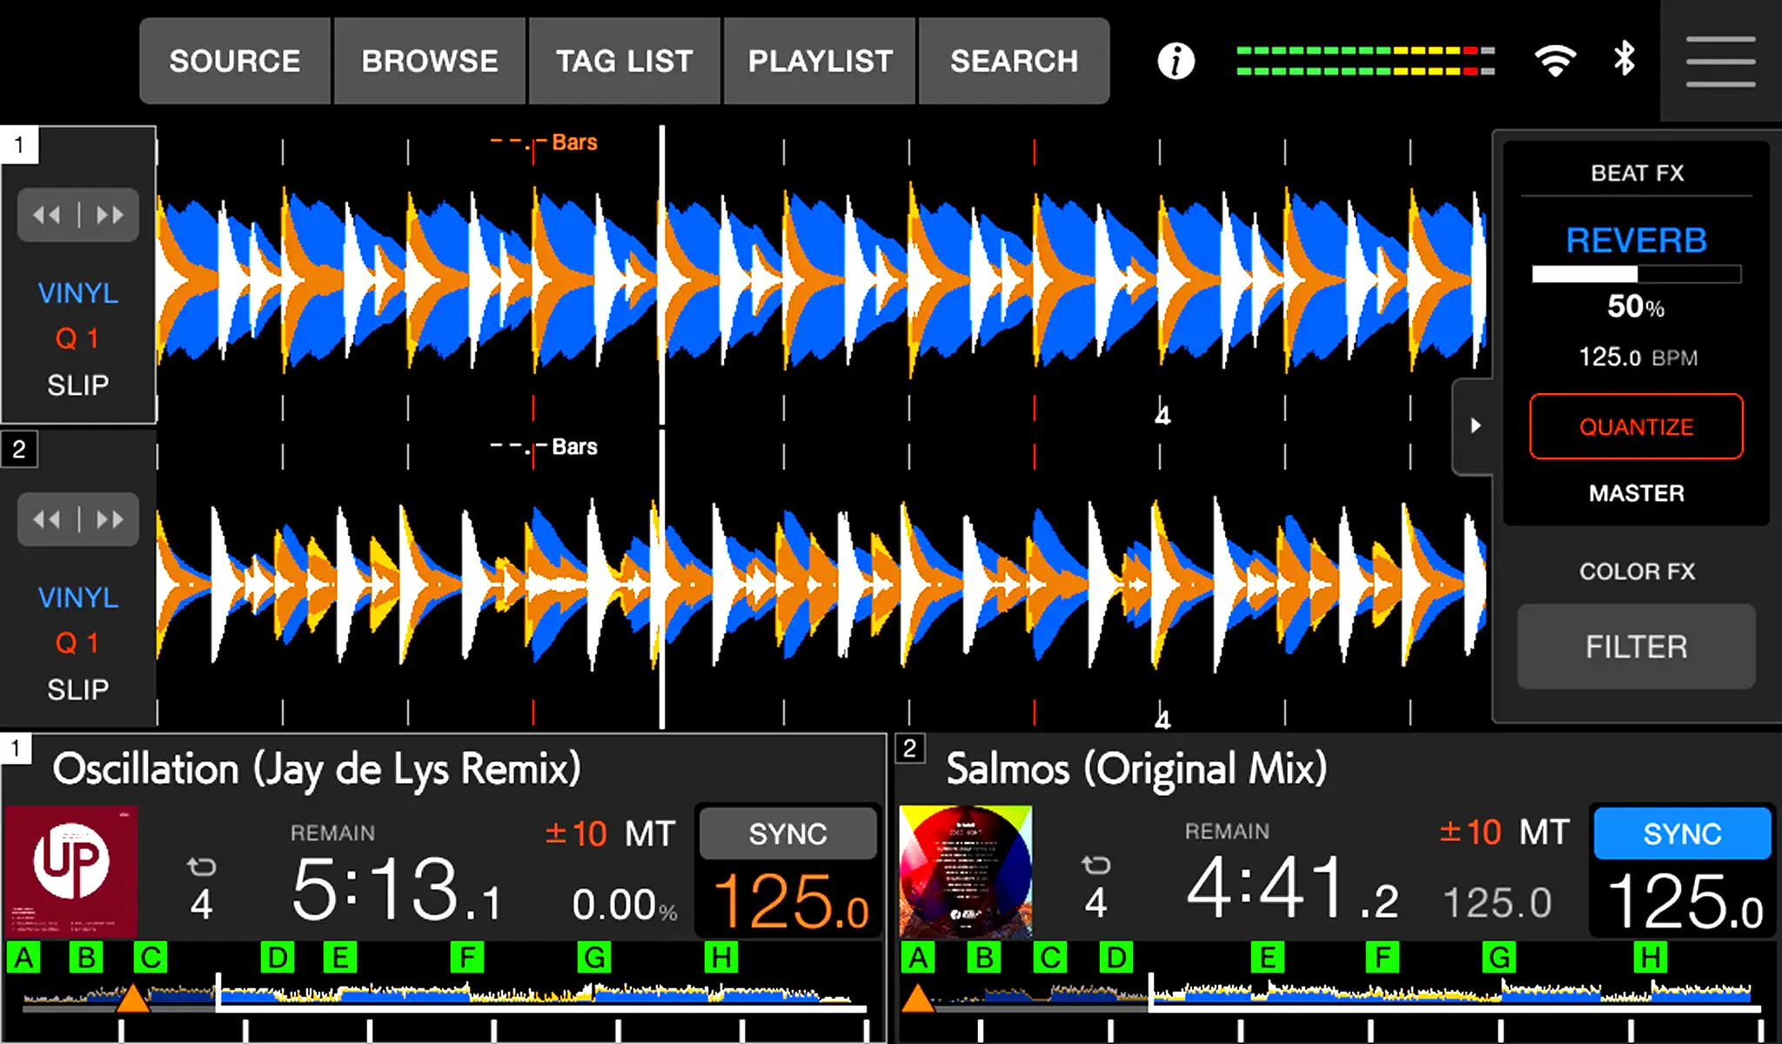Image resolution: width=1782 pixels, height=1044 pixels.
Task: Toggle VINYL mode on deck 2
Action: pyautogui.click(x=78, y=598)
